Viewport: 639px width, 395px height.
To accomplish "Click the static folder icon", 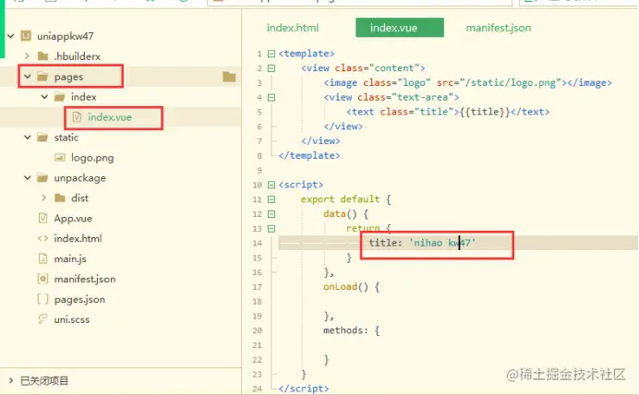I will [42, 138].
